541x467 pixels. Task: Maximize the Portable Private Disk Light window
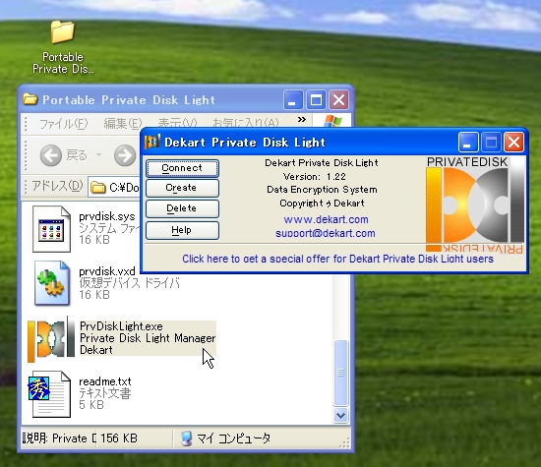316,100
